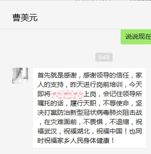Image resolution: width=151 pixels, height=154 pixels.
Task: Click the contact name 曹美元 in header
Action: click(x=25, y=18)
